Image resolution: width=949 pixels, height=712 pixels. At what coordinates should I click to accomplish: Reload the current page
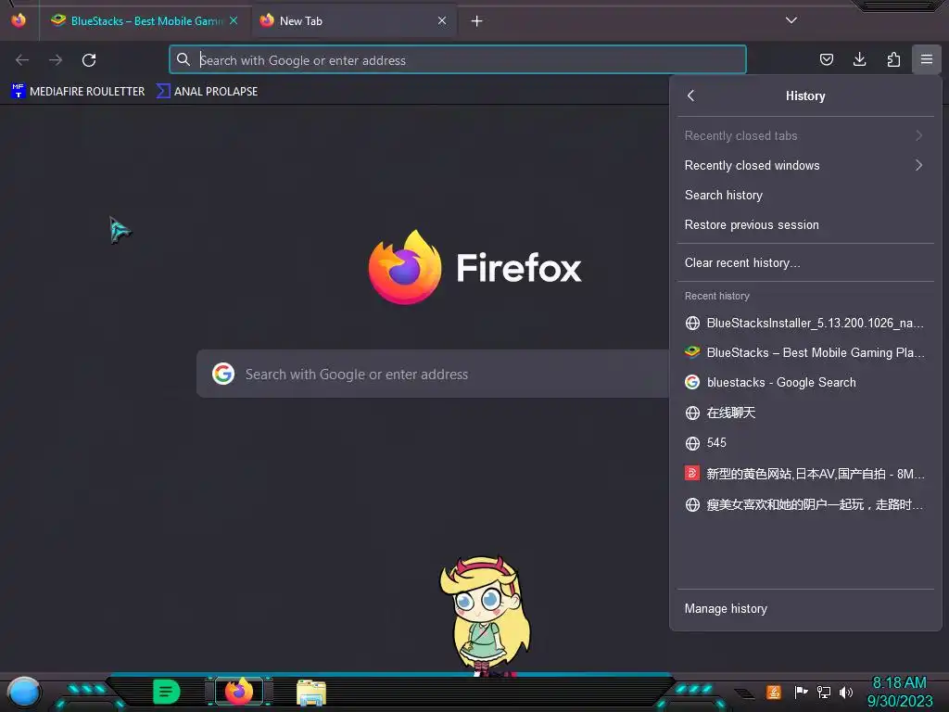point(89,60)
